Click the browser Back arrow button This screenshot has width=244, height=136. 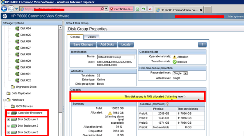4,9
